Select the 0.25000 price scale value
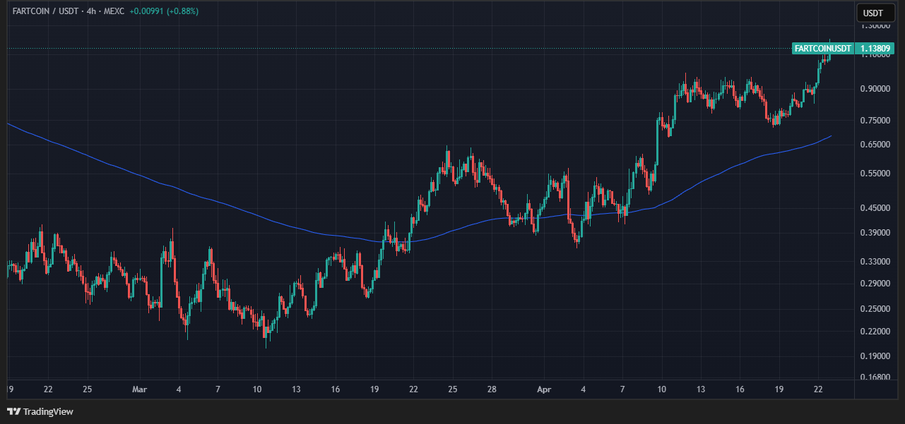Viewport: 905px width, 424px height. coord(877,309)
